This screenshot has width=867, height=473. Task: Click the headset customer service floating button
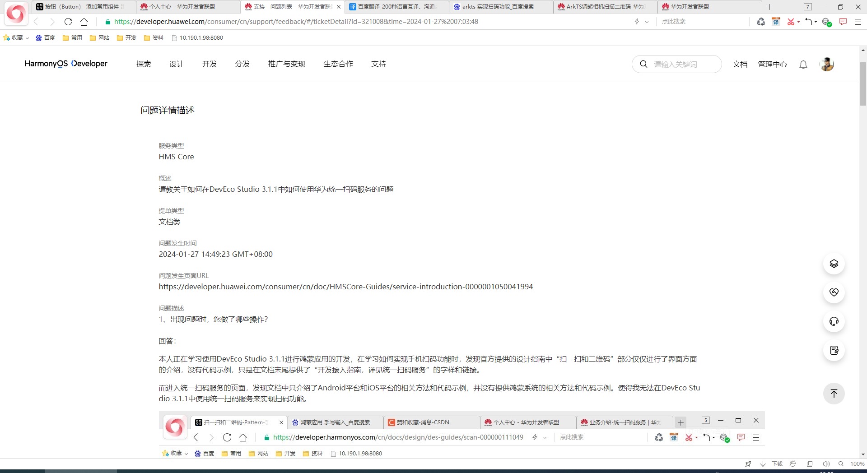coord(834,321)
